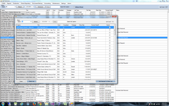Open the Windows Start menu
169x106 pixels.
3,104
